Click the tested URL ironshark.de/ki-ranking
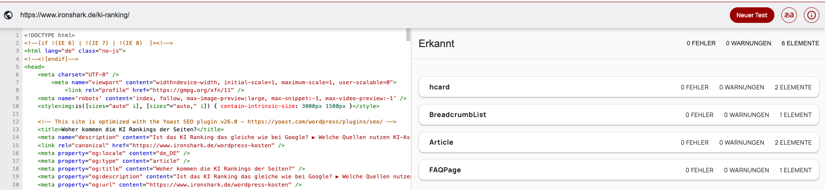The image size is (825, 190). coord(75,15)
